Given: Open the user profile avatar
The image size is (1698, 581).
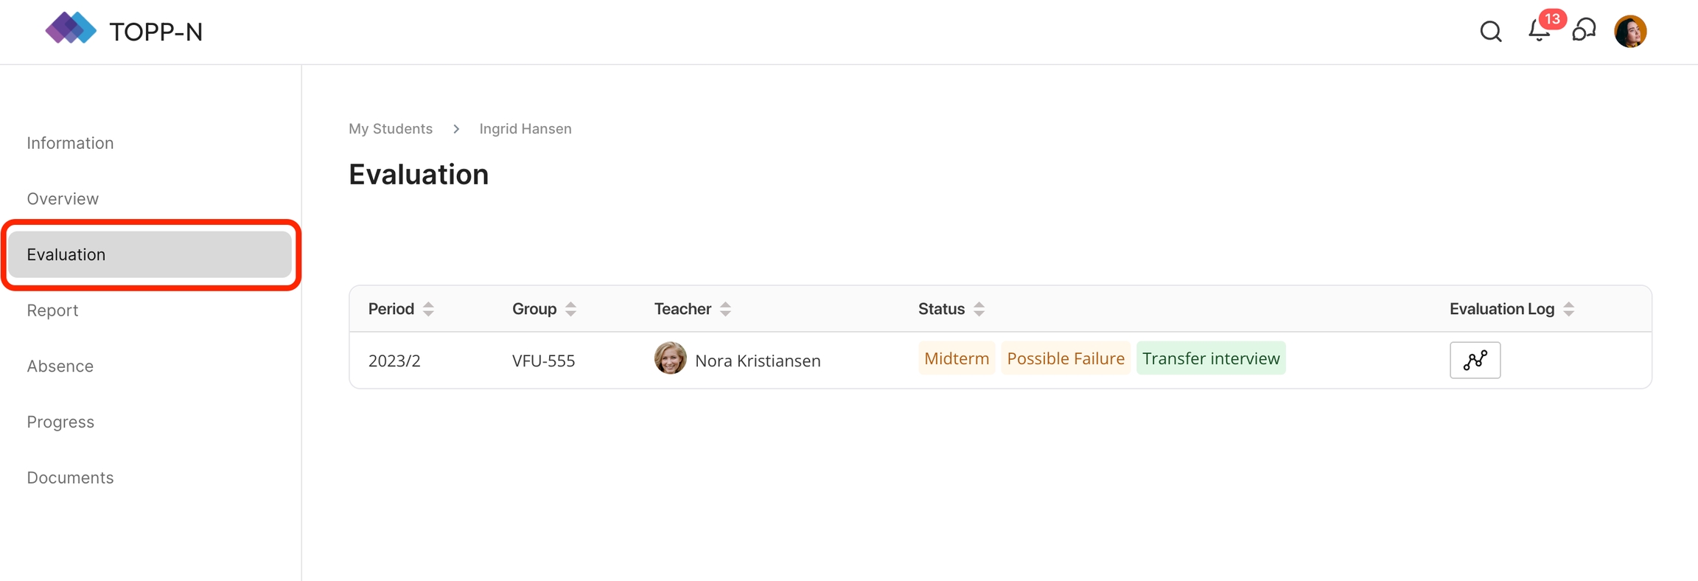Looking at the screenshot, I should (1630, 32).
